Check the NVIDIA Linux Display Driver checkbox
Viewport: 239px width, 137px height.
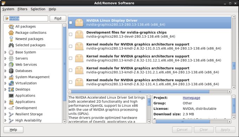71,23
